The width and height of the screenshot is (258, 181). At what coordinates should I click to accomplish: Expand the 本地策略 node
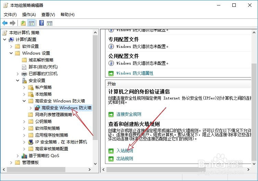pyautogui.click(x=24, y=94)
